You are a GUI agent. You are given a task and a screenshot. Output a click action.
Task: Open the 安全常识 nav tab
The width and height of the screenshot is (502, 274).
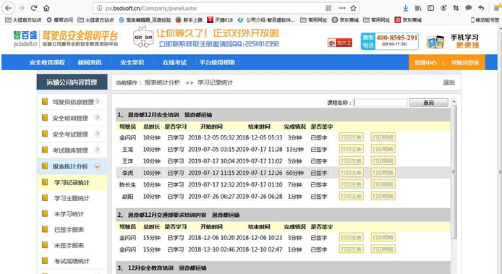point(132,62)
